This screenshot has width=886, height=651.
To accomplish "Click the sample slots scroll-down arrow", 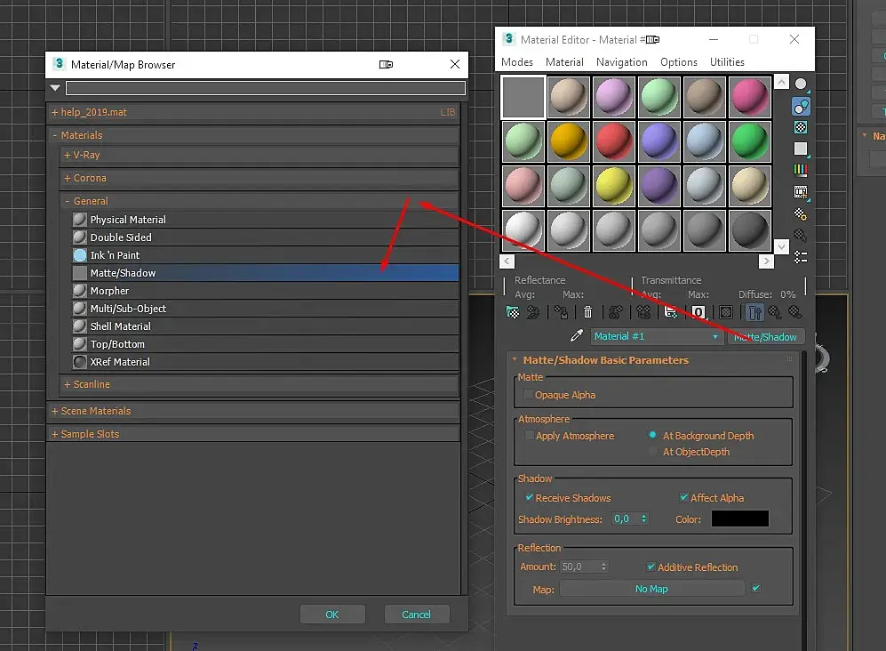I will coord(781,246).
